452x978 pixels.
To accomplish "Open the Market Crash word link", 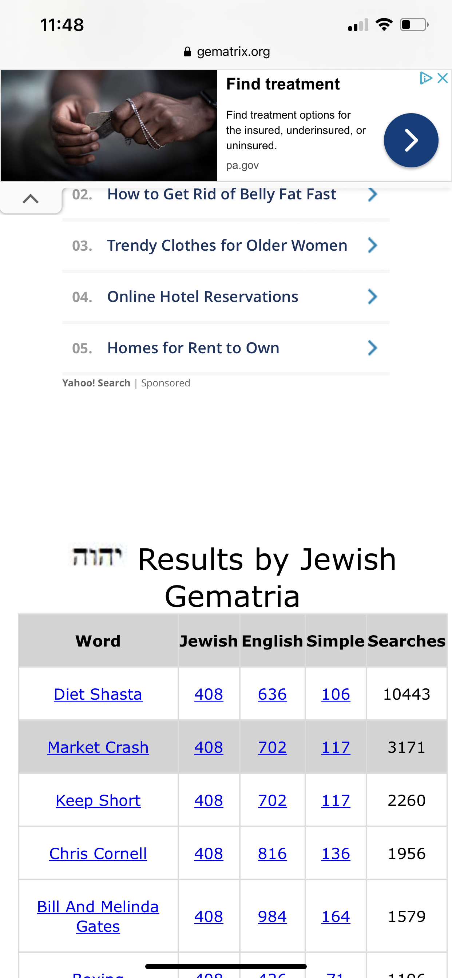I will point(98,748).
